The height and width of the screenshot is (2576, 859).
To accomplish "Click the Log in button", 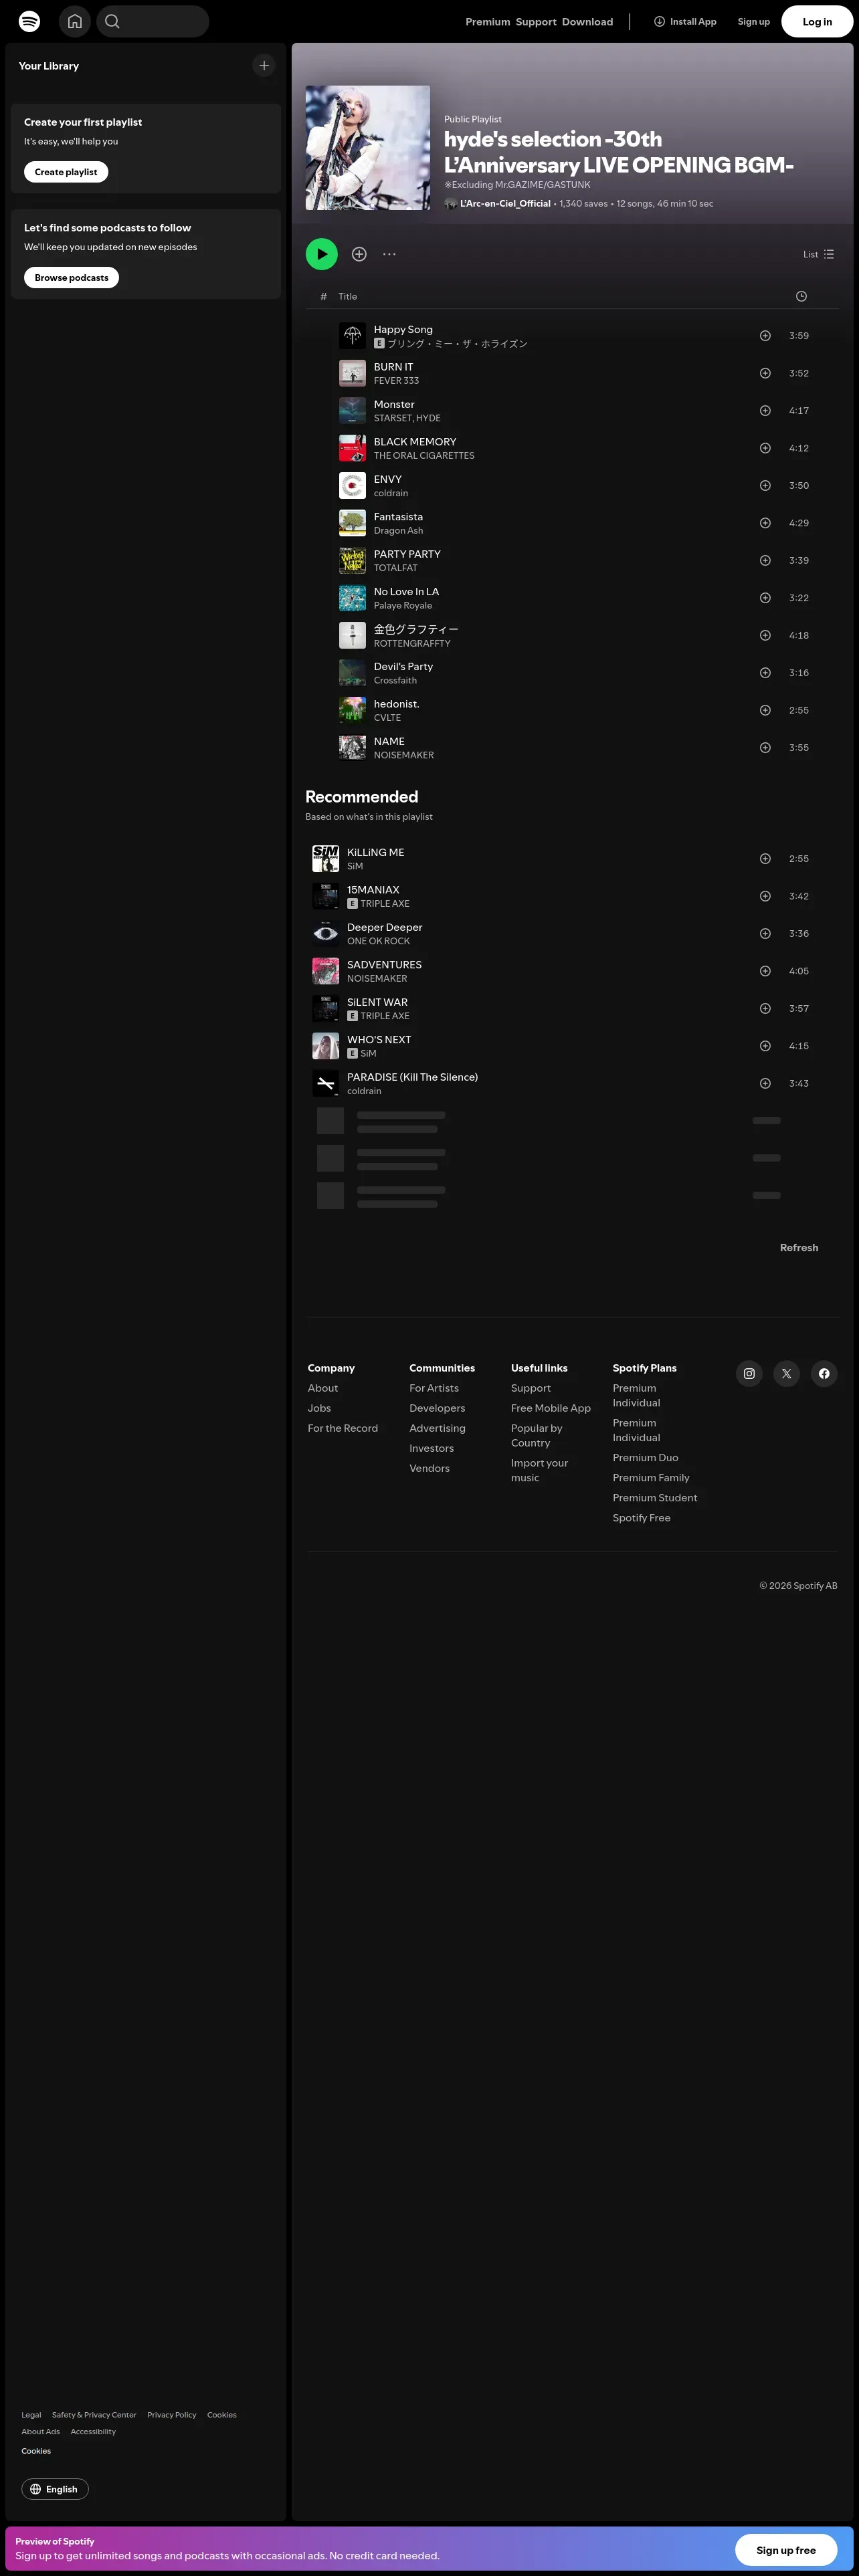I will coord(817,22).
